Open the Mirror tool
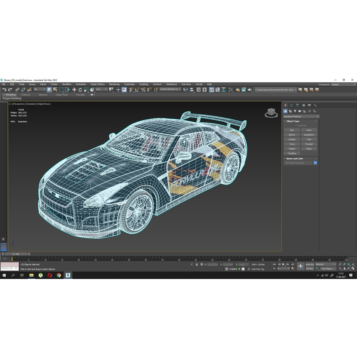Image resolution: width=357 pixels, height=357 pixels. pyautogui.click(x=185, y=90)
